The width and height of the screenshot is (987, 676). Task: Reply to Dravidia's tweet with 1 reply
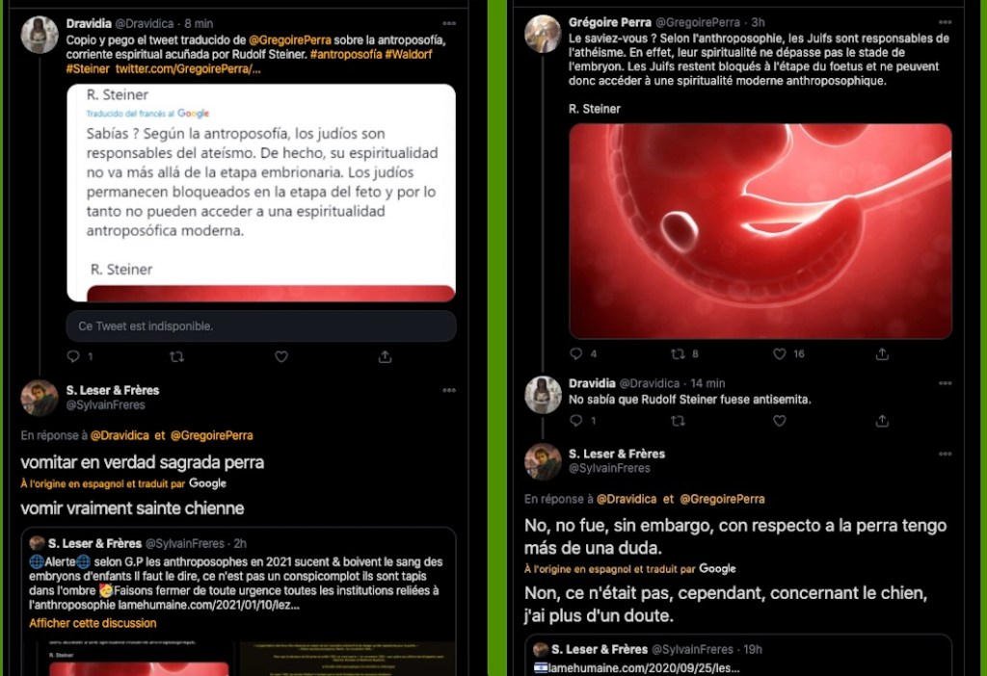pos(73,356)
